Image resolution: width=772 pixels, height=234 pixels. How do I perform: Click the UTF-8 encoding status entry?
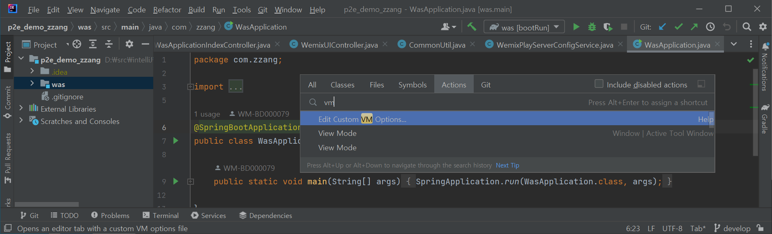pyautogui.click(x=672, y=228)
